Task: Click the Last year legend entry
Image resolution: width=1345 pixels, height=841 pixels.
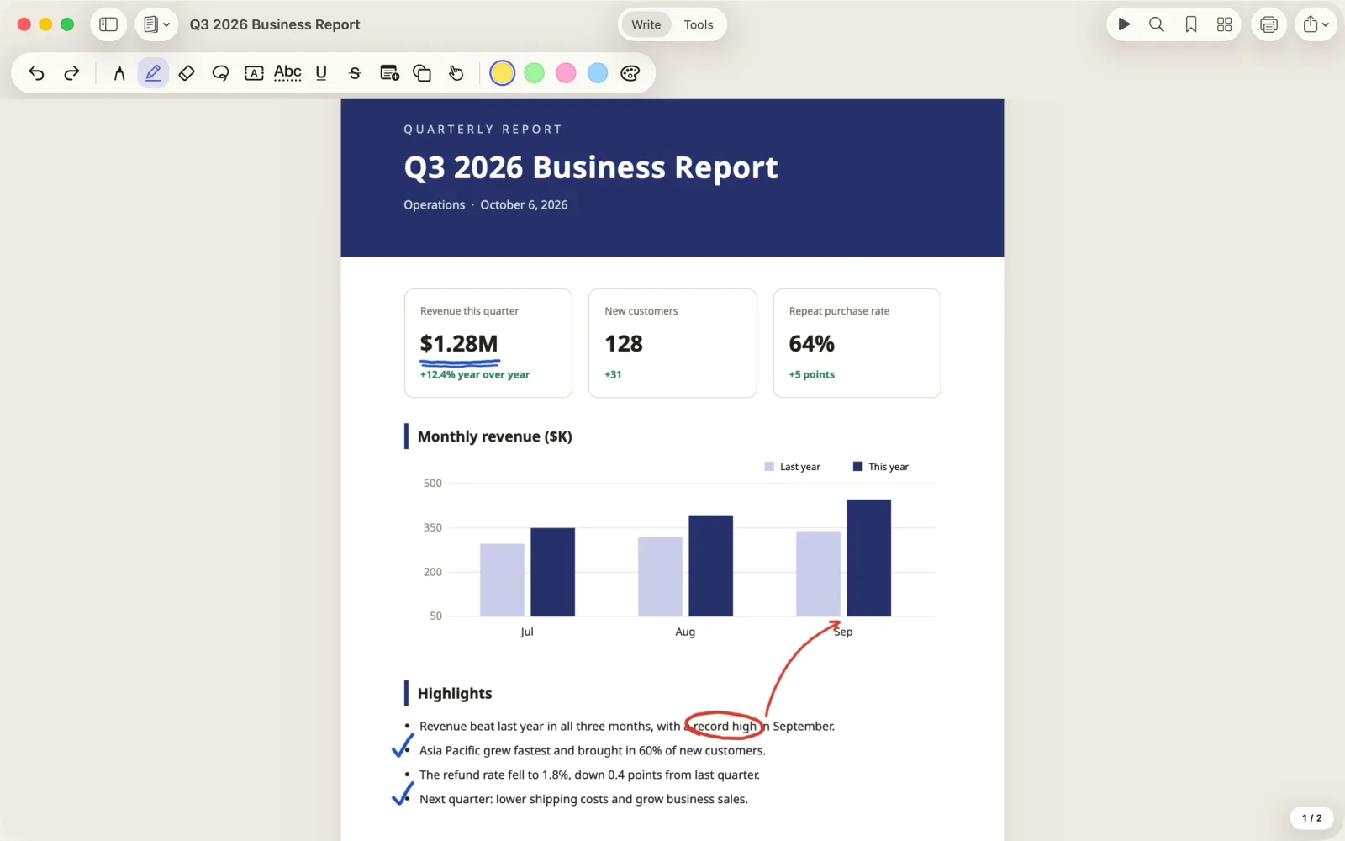Action: click(x=793, y=467)
